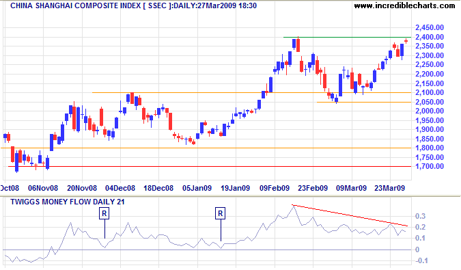Click the 23Feb09 date label
The image size is (461, 270).
pos(313,188)
